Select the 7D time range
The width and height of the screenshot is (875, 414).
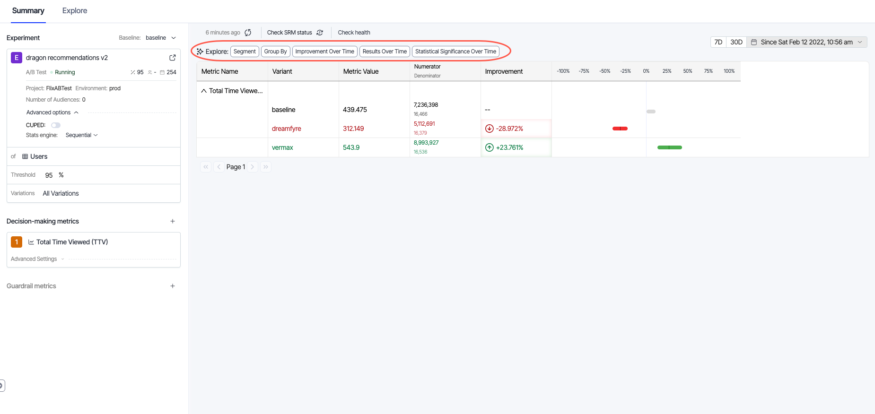[718, 42]
